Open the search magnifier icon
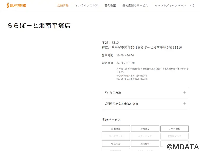Image resolution: width=202 pixels, height=151 pixels. 192,6
